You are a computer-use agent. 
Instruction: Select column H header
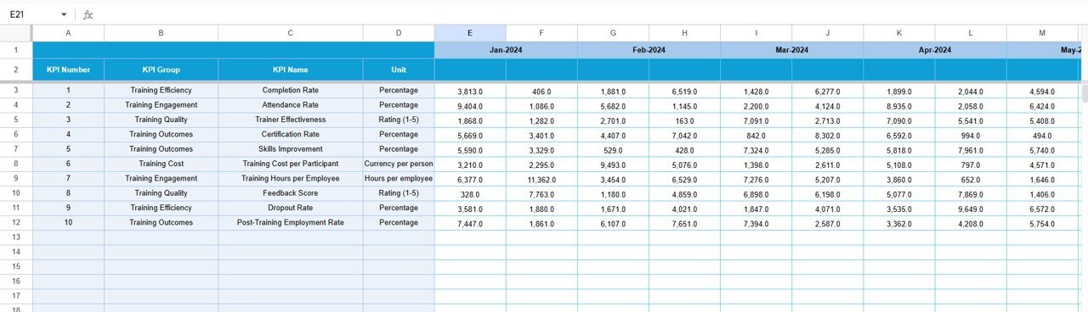point(684,33)
